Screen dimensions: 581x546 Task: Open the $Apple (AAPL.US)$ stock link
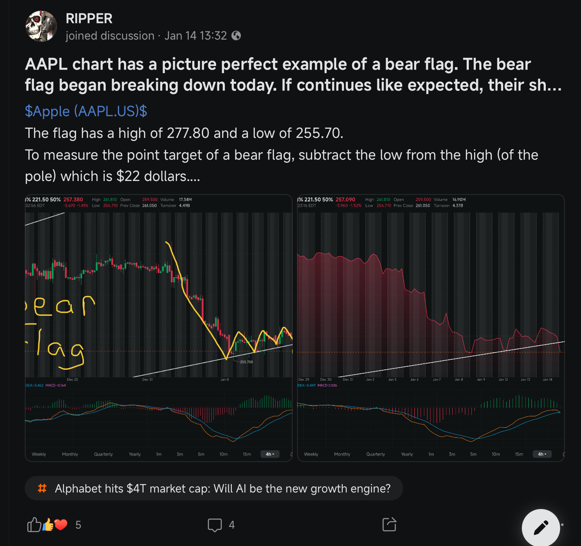(x=86, y=111)
